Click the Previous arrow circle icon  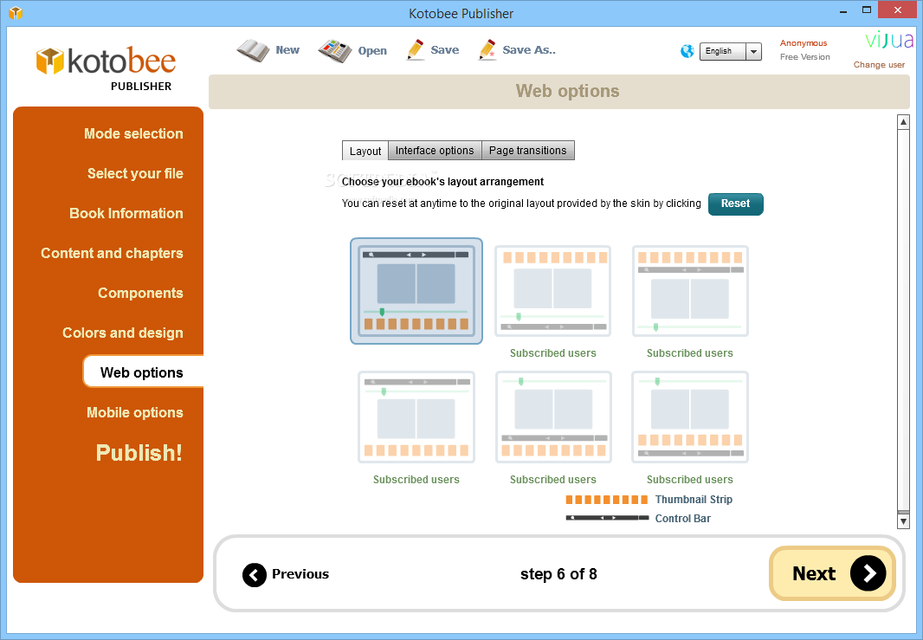coord(255,575)
